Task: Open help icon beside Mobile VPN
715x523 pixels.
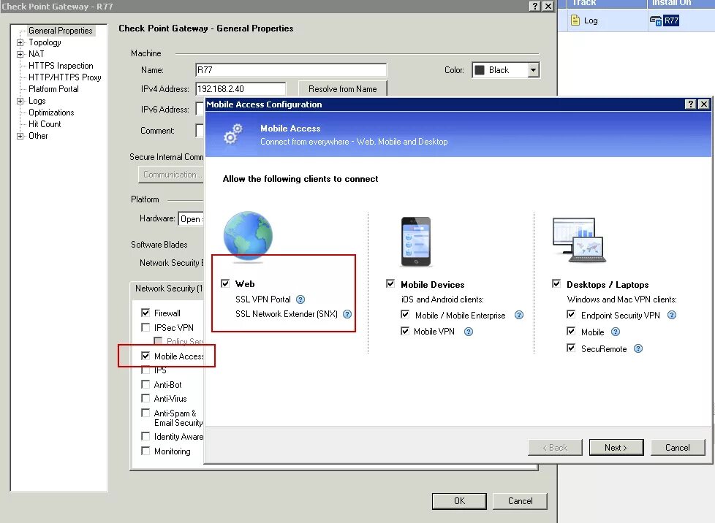Action: 469,332
